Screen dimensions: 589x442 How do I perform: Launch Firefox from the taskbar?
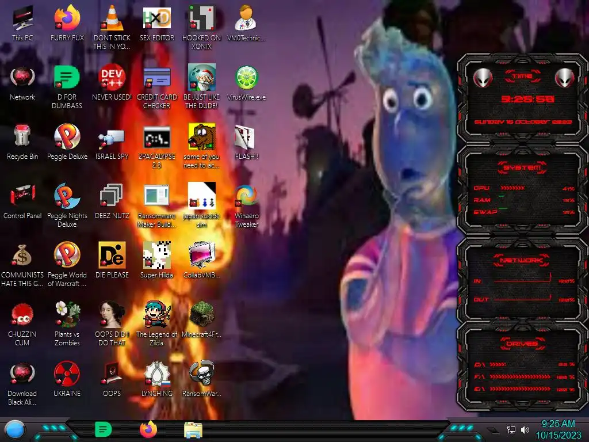click(148, 429)
